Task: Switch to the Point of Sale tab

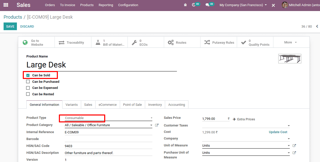Action: coord(132,105)
